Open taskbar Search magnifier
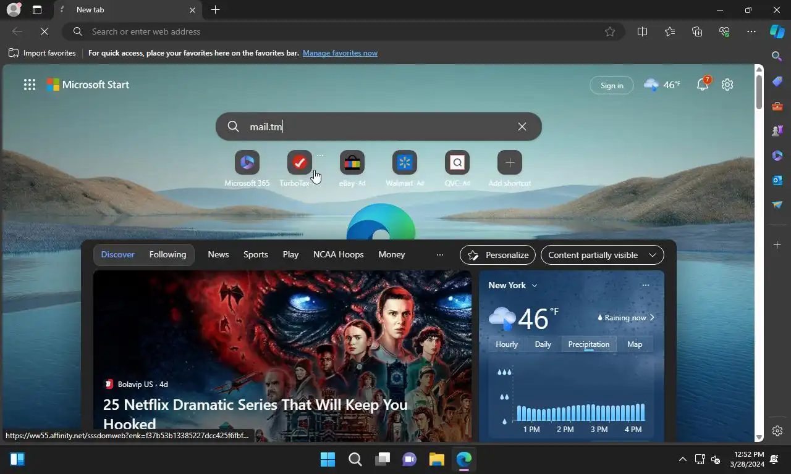This screenshot has height=474, width=791. (x=355, y=459)
